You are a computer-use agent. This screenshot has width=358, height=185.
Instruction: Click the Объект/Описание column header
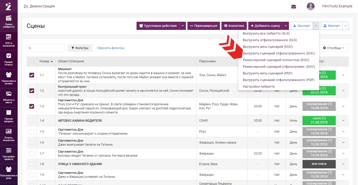[x=71, y=61]
